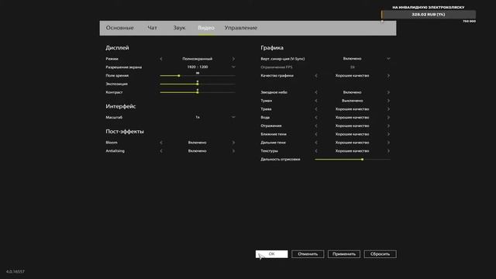Toggle Туман with right arrow
Viewport: 496px width, 279px height.
pos(388,101)
